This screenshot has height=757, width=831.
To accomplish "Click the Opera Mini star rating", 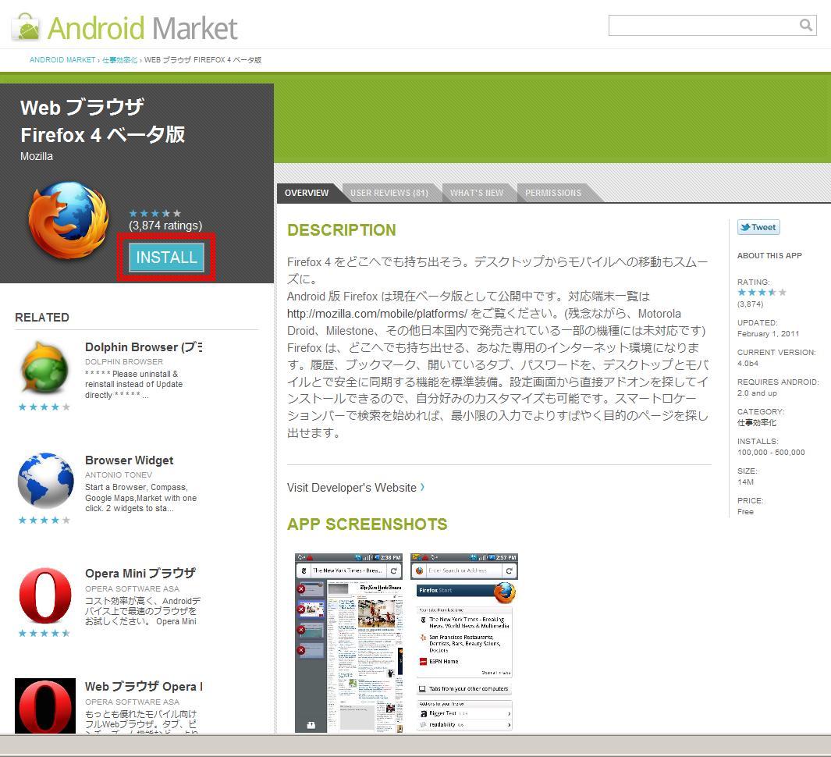I will tap(44, 633).
